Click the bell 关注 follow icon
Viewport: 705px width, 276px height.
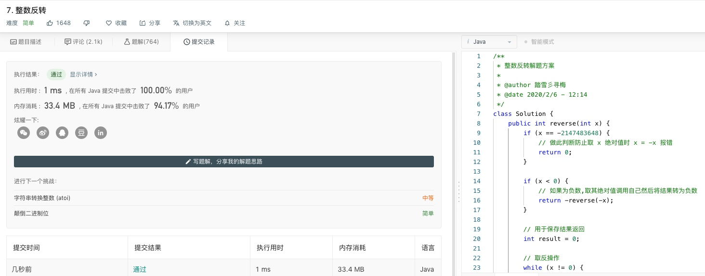227,23
